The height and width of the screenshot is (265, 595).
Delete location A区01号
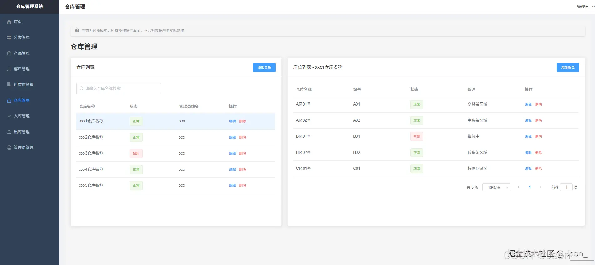coord(538,104)
